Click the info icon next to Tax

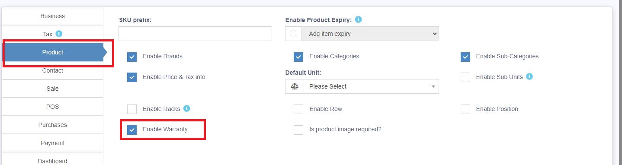coord(59,34)
